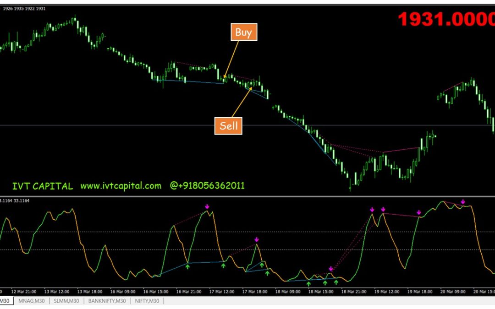Click the 16 Mar 15:00 time label
Viewport: 495px width, 309px height.
click(156, 292)
